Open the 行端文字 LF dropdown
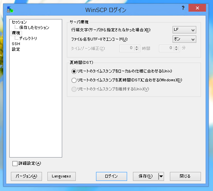 [x=184, y=30]
